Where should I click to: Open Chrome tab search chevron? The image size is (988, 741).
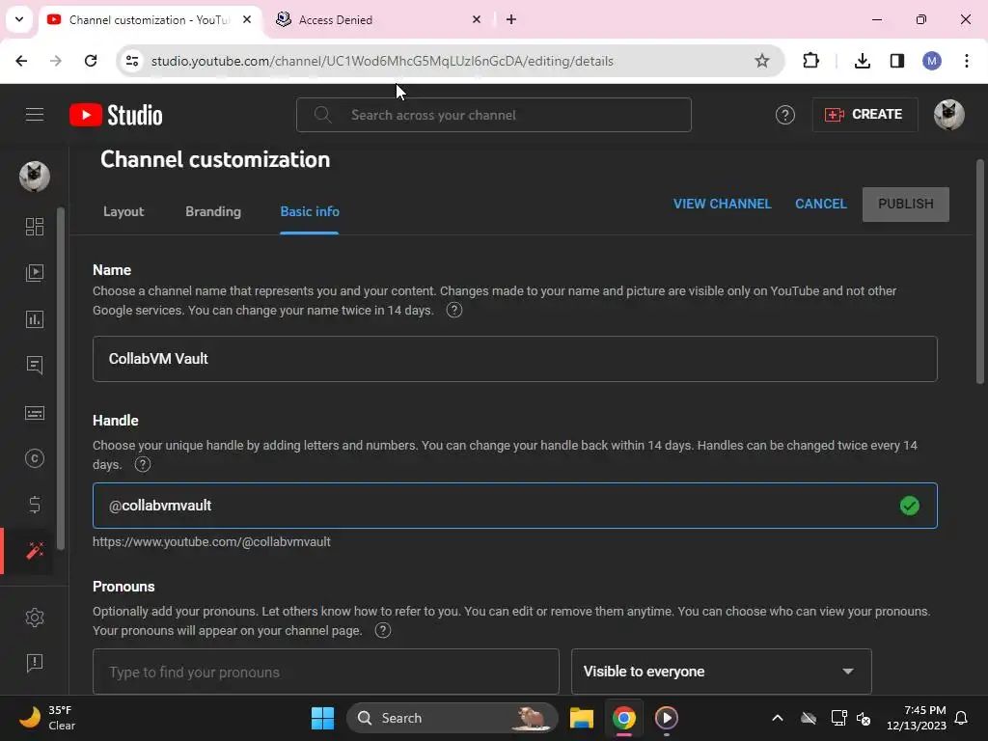tap(19, 19)
